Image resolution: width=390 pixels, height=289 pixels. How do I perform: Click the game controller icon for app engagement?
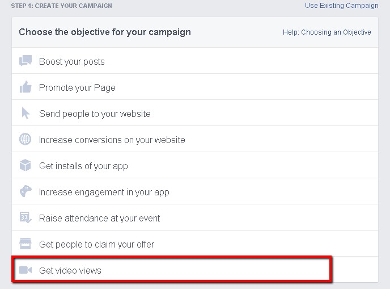26,191
